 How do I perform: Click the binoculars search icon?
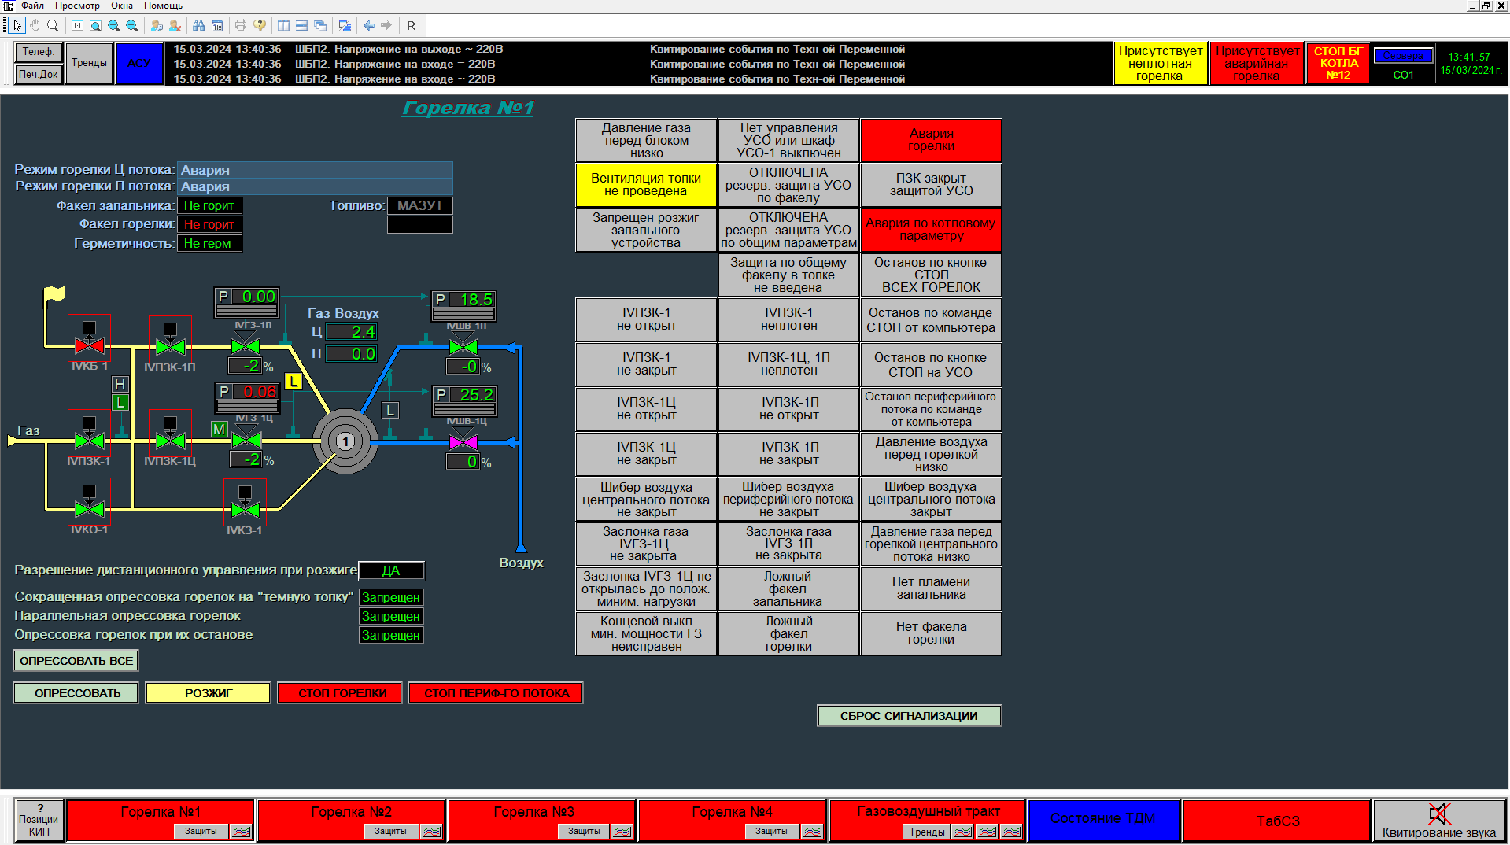click(x=198, y=26)
